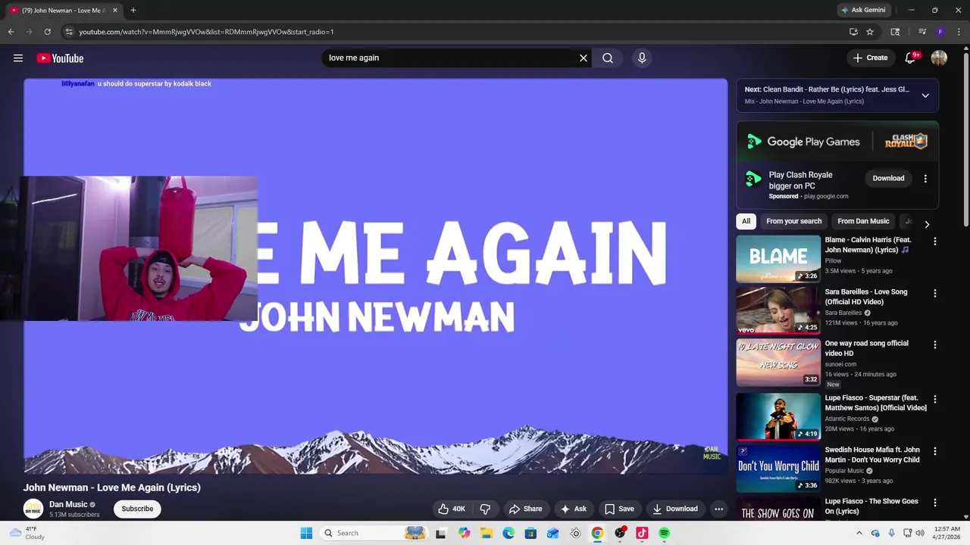Image resolution: width=970 pixels, height=545 pixels.
Task: Open more actions ellipsis under video
Action: [x=718, y=509]
